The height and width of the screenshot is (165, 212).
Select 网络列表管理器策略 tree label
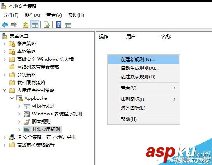click(38, 67)
